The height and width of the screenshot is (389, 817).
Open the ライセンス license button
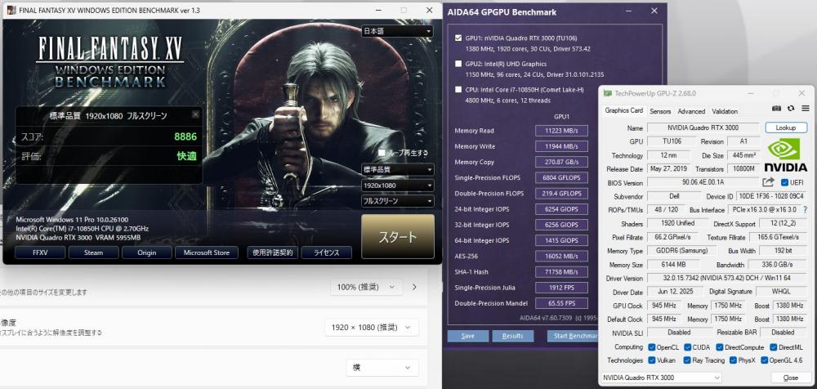pos(326,253)
